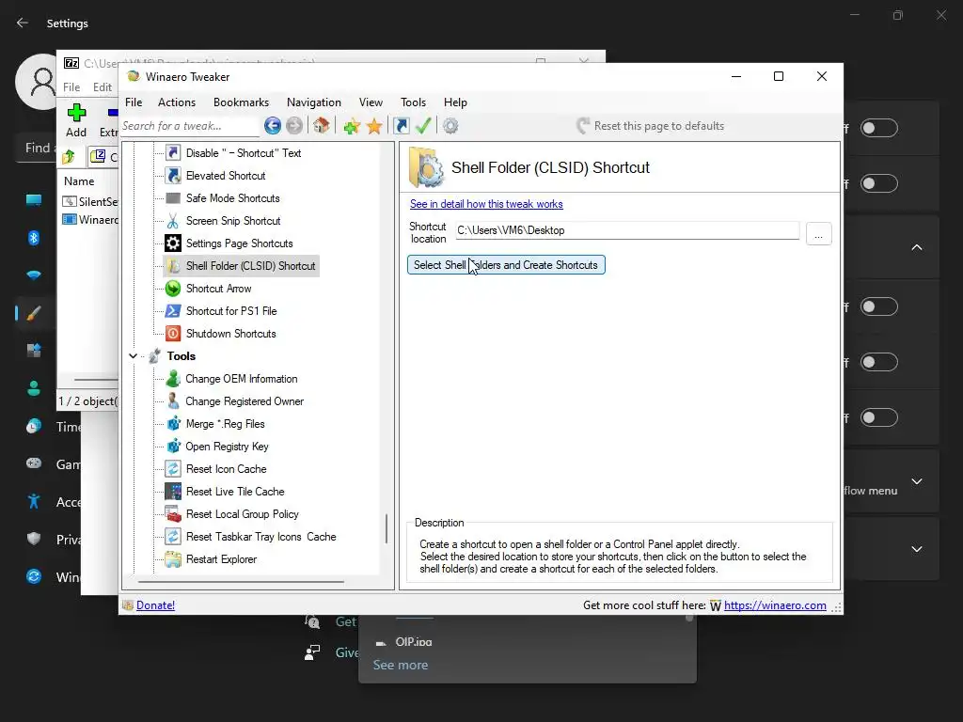The image size is (963, 722).
Task: Select Reset Tasbkar Tray Icons Cache entry
Action: click(x=261, y=537)
